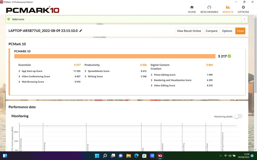Click the pencil icon to rename result
This screenshot has height=160, width=257.
[81, 31]
